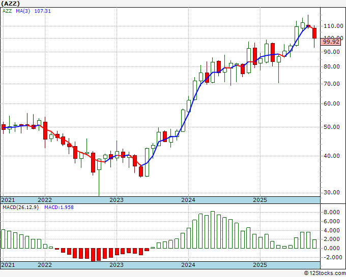346x277 pixels.
Task: Click the 90.00 price axis label
Action: pos(332,52)
